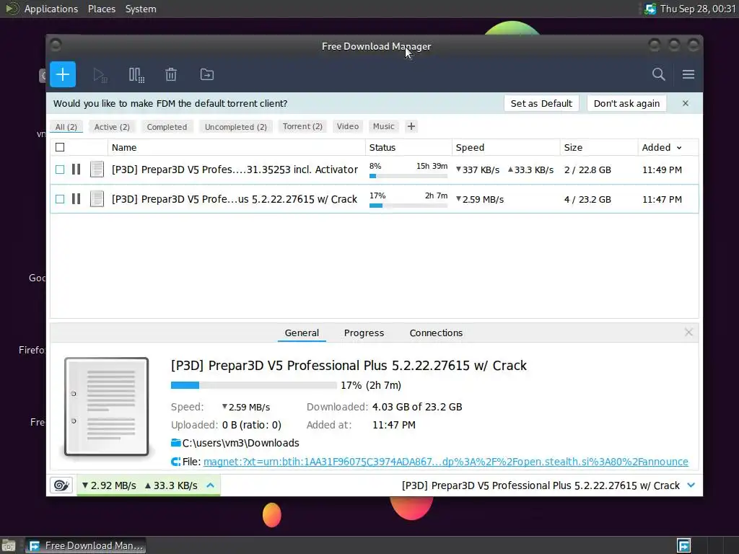Click the FDM icon in the bottom-right panel
Screen dimensions: 739x554
click(683, 545)
